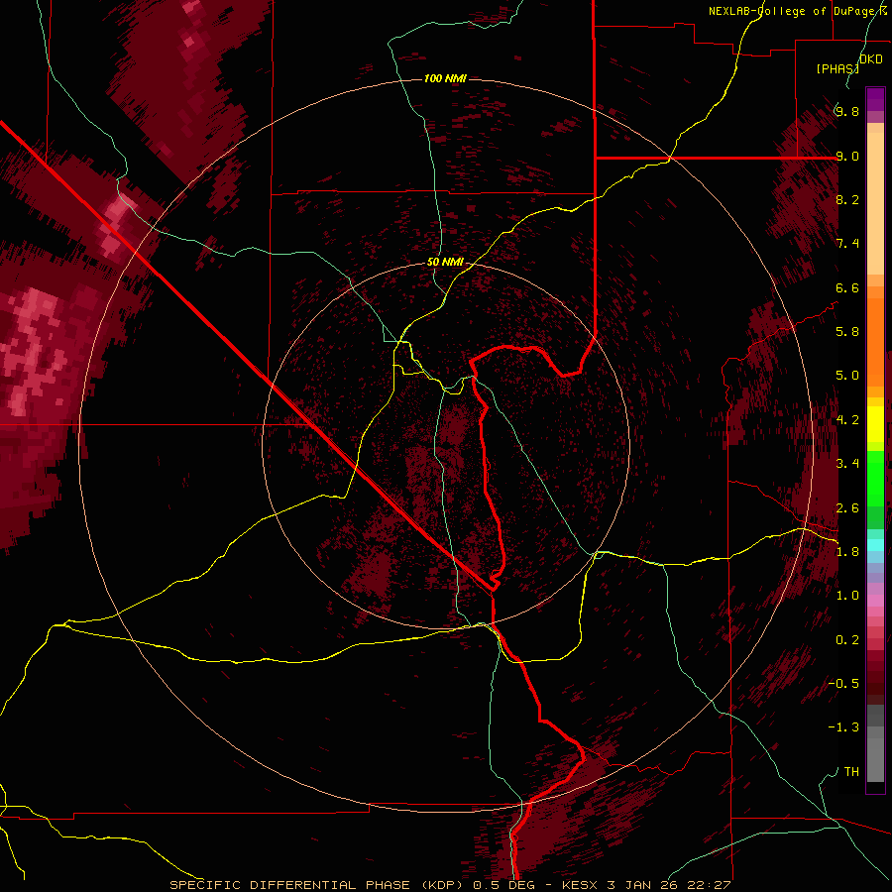
Task: Click the TH label on the color scale
Action: 851,772
